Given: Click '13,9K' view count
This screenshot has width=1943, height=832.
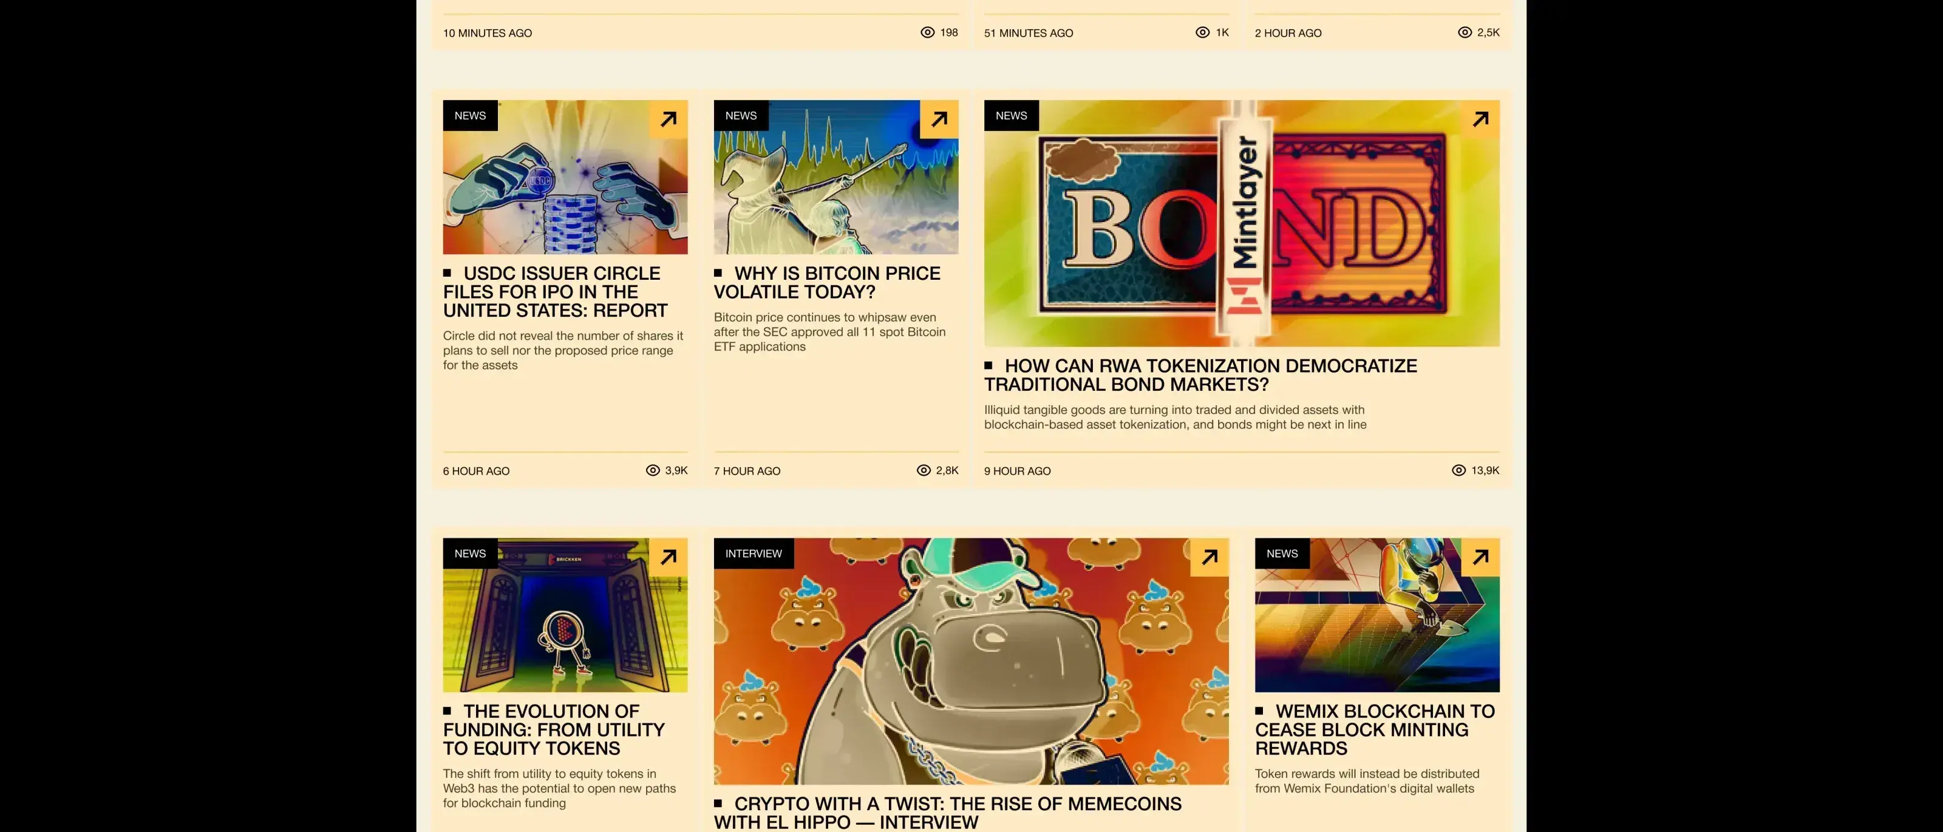Looking at the screenshot, I should [1485, 470].
